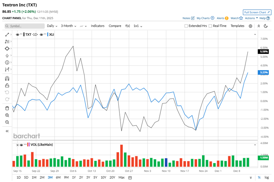The width and height of the screenshot is (274, 182).
Task: Click the redo arrow icon
Action: click(7, 99)
